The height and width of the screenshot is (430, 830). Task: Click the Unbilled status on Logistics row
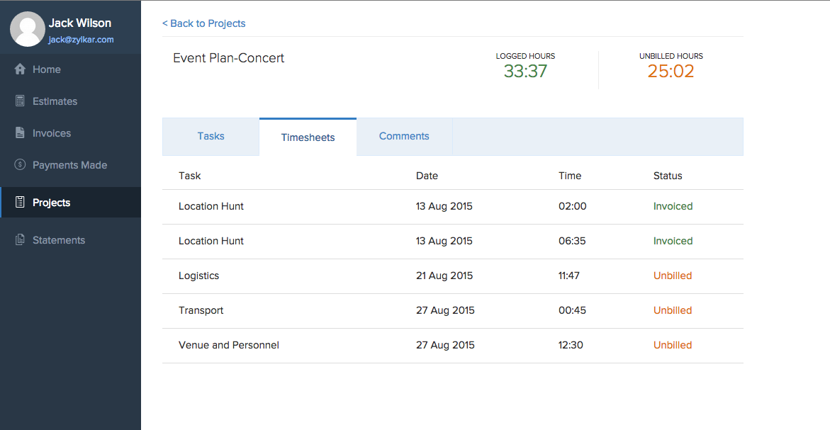click(672, 276)
